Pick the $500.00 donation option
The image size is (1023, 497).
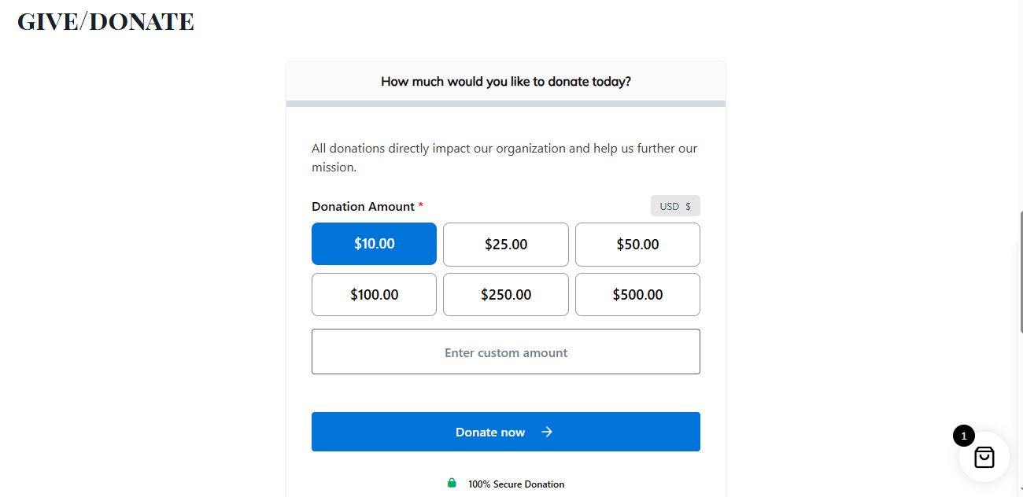pyautogui.click(x=637, y=295)
